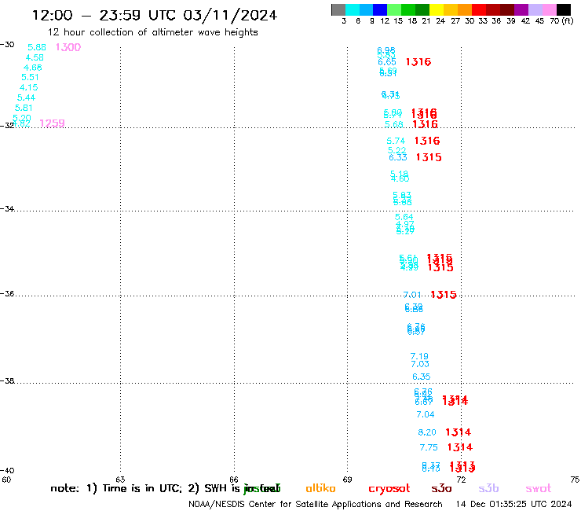Click the wave height value 5.74

396,141
